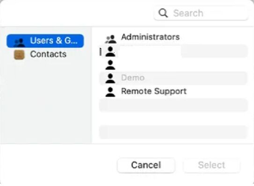Click the user icon below Administrators
The height and width of the screenshot is (186, 254).
pos(110,51)
